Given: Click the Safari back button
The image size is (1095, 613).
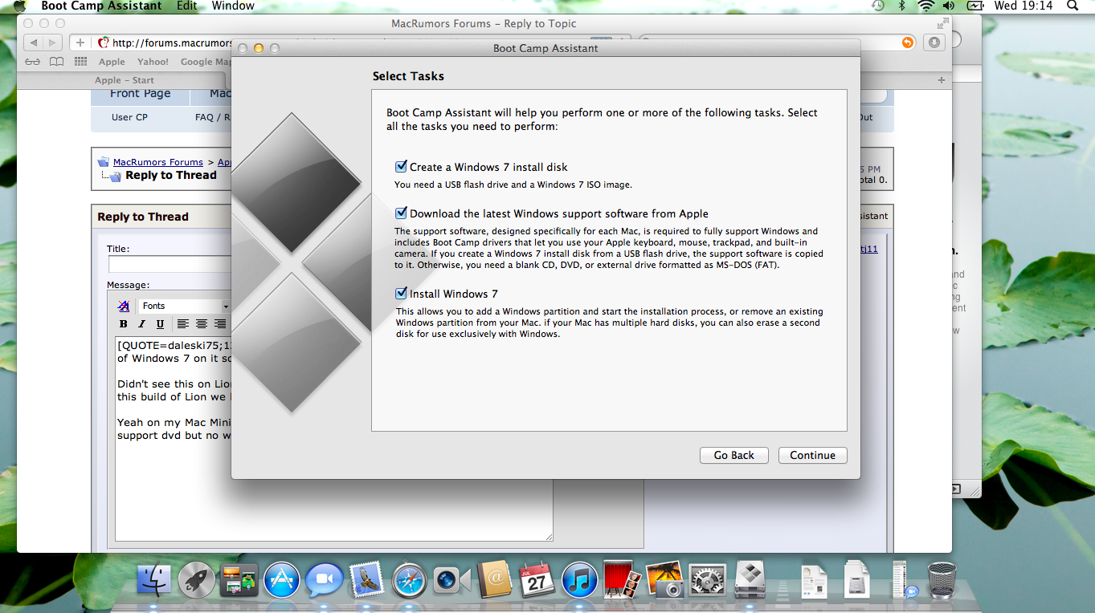Looking at the screenshot, I should [34, 43].
